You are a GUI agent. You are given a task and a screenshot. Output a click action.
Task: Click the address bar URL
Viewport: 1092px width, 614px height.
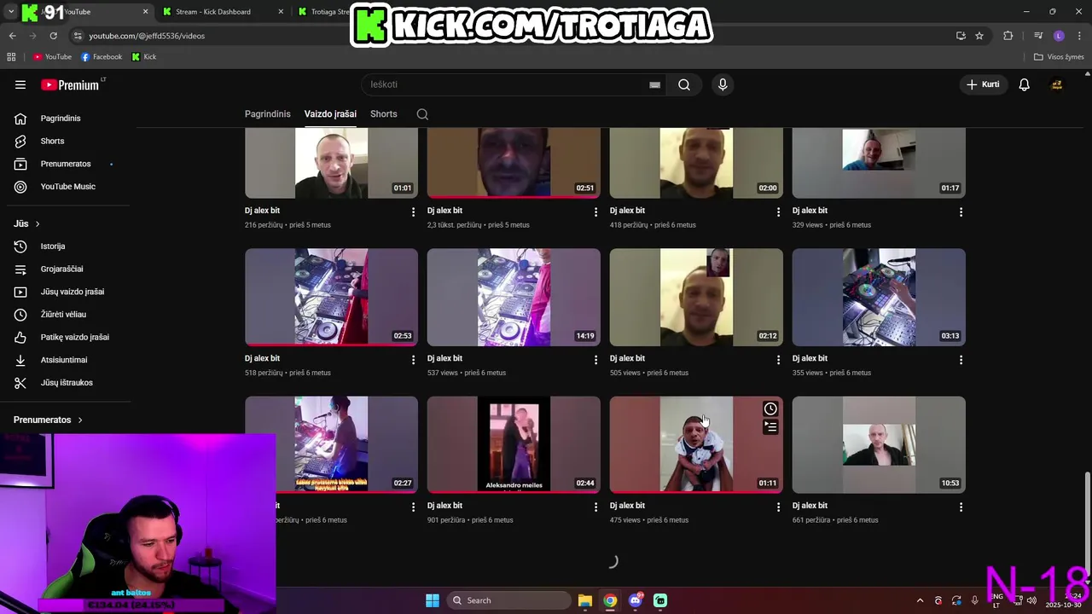[x=147, y=36]
